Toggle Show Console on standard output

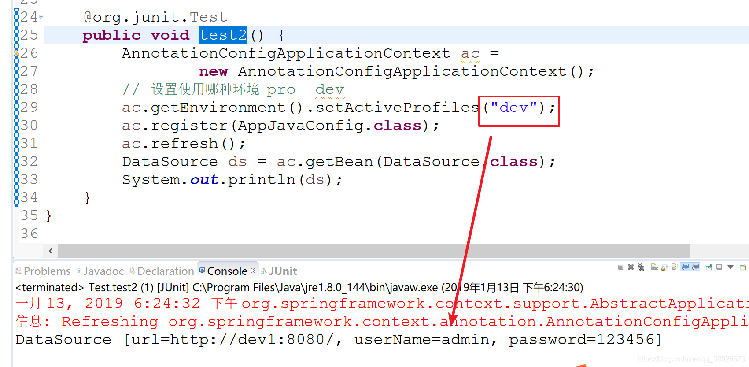(685, 267)
